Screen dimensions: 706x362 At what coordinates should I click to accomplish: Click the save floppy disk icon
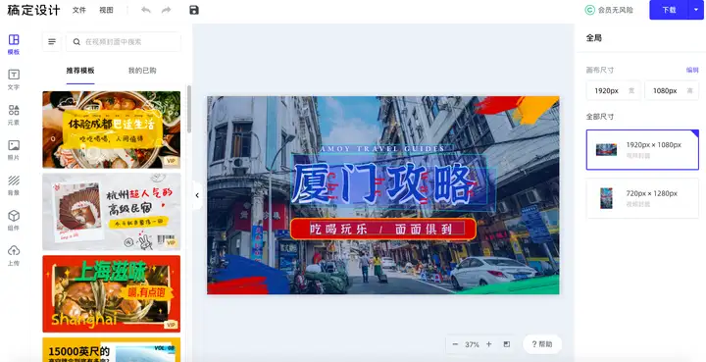click(x=194, y=10)
